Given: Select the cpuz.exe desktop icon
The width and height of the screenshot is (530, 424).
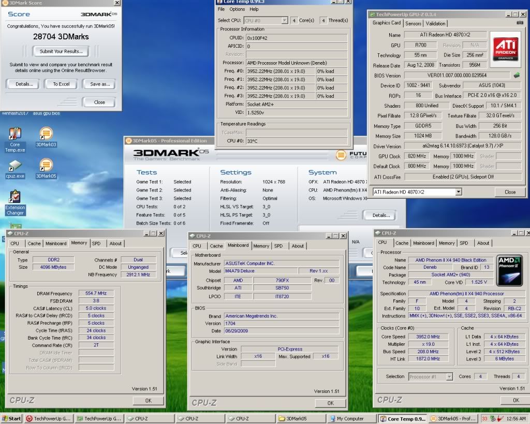Looking at the screenshot, I should tap(15, 169).
